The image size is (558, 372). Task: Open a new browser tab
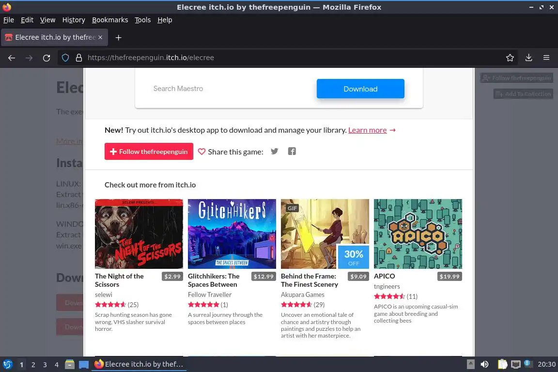click(x=119, y=37)
